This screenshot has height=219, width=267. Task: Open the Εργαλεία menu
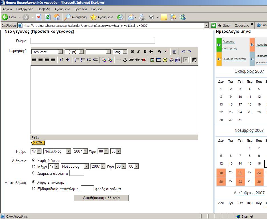point(80,9)
